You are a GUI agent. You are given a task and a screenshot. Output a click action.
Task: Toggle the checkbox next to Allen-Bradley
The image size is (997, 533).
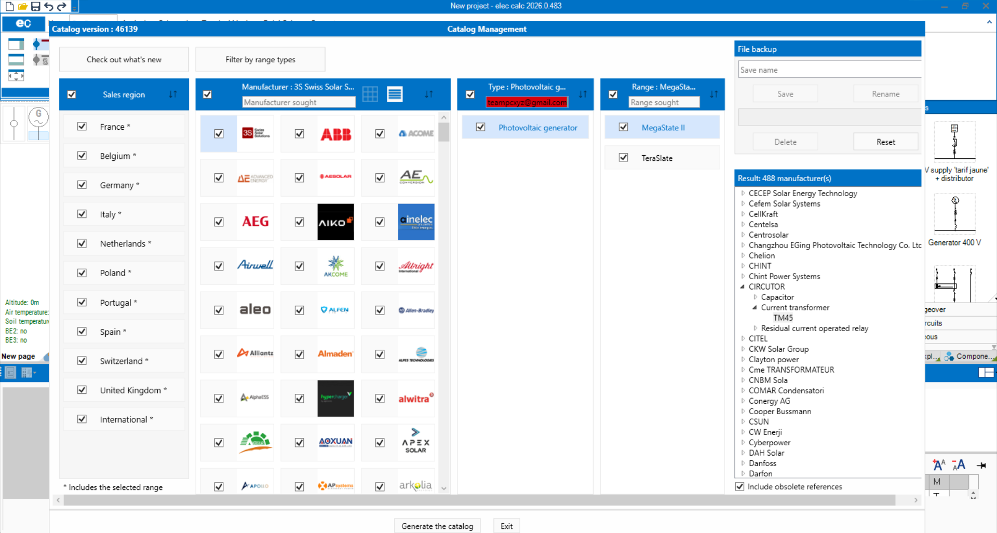(x=380, y=310)
